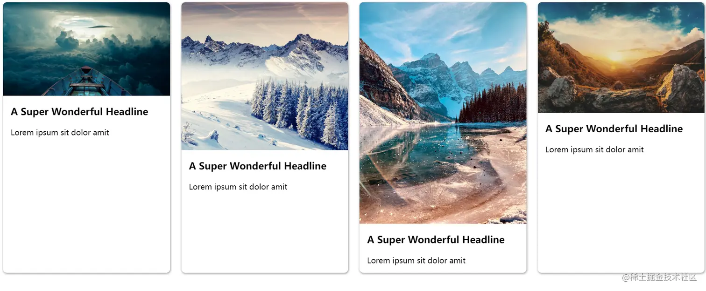
Task: Click headline under the snowy forest image
Action: [x=258, y=166]
